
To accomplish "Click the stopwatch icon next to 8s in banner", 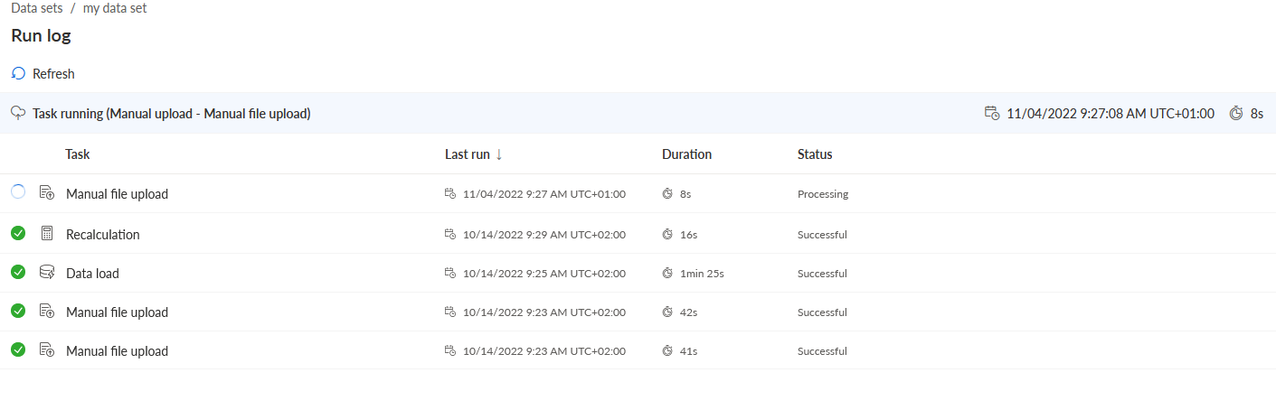I will 1236,114.
